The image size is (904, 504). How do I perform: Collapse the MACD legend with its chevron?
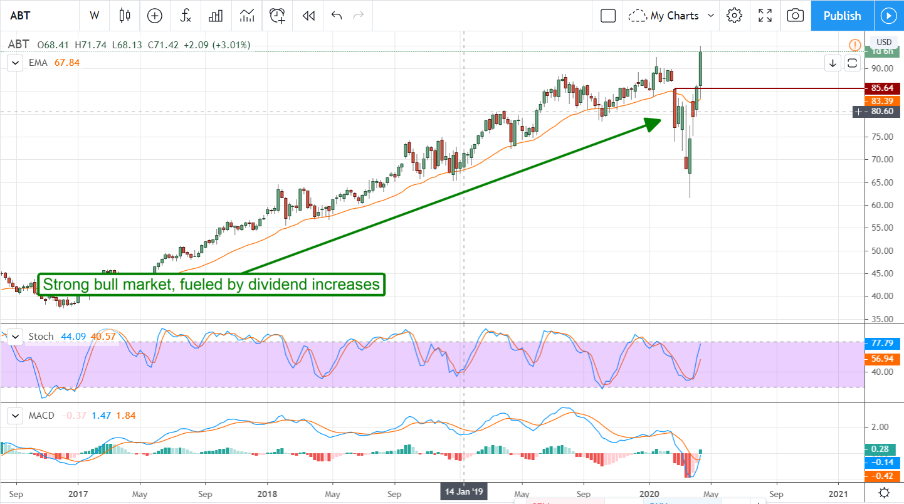[x=14, y=415]
